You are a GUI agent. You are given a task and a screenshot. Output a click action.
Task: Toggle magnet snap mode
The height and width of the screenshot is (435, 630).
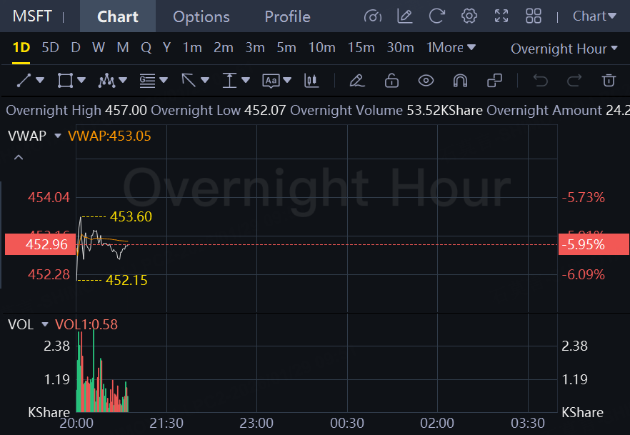(460, 81)
